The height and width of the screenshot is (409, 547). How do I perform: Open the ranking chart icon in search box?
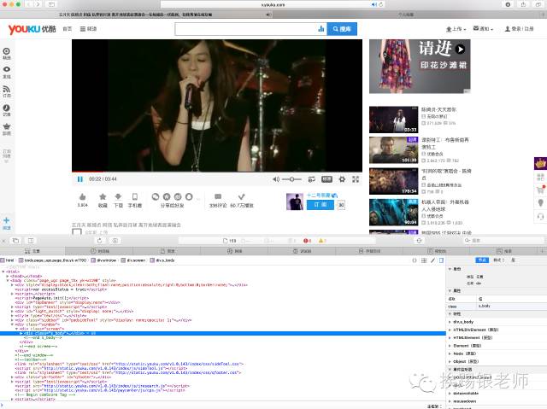pyautogui.click(x=321, y=29)
